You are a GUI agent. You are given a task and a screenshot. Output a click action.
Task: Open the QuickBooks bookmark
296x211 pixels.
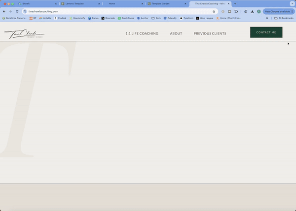126,18
